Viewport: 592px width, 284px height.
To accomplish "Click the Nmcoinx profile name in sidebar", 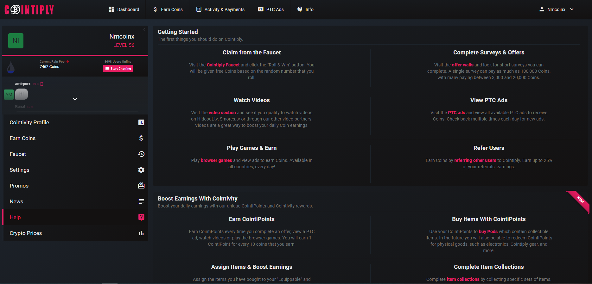I will [x=122, y=36].
